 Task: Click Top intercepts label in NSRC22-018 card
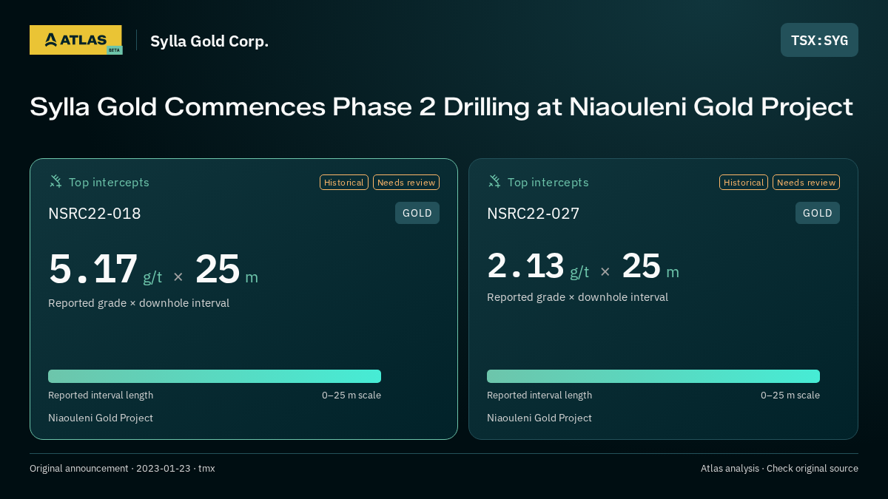(109, 182)
